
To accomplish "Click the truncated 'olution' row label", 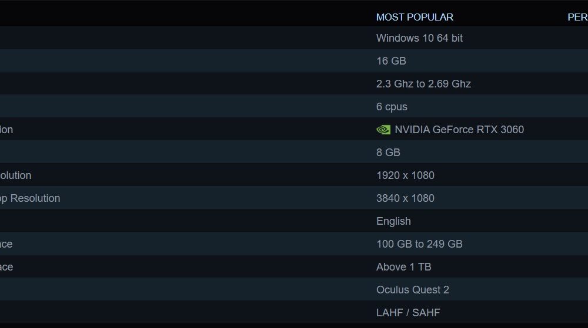I will click(x=15, y=175).
